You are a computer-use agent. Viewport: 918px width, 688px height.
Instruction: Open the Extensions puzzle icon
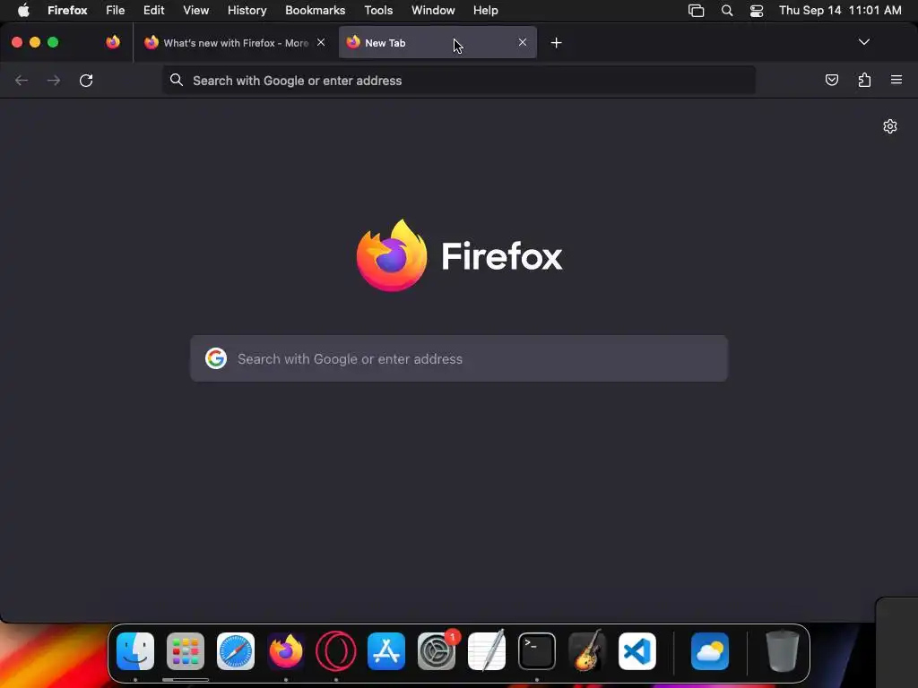864,80
